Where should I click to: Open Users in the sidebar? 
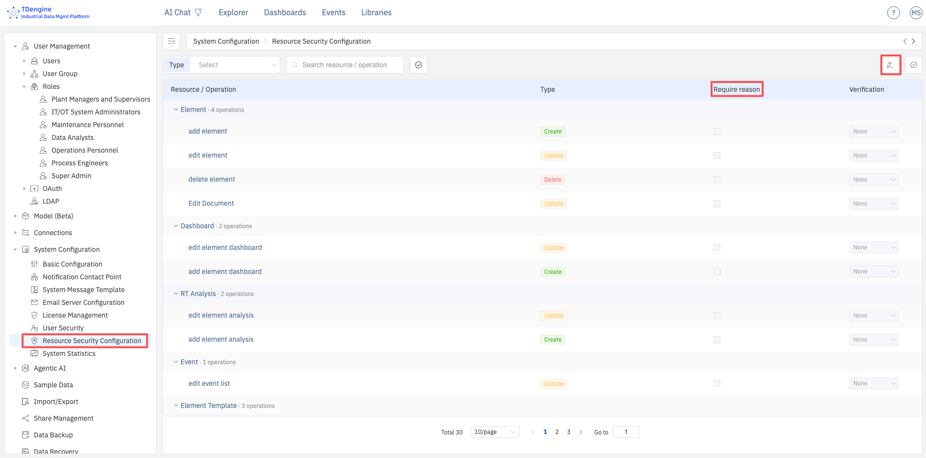tap(52, 61)
